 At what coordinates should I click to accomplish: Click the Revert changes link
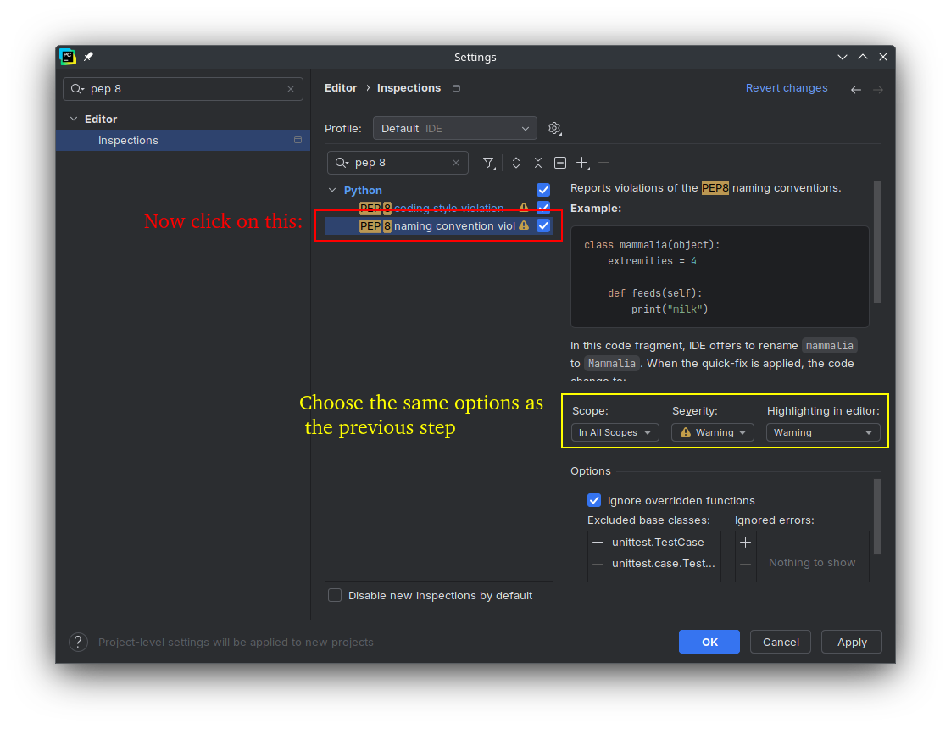(786, 88)
